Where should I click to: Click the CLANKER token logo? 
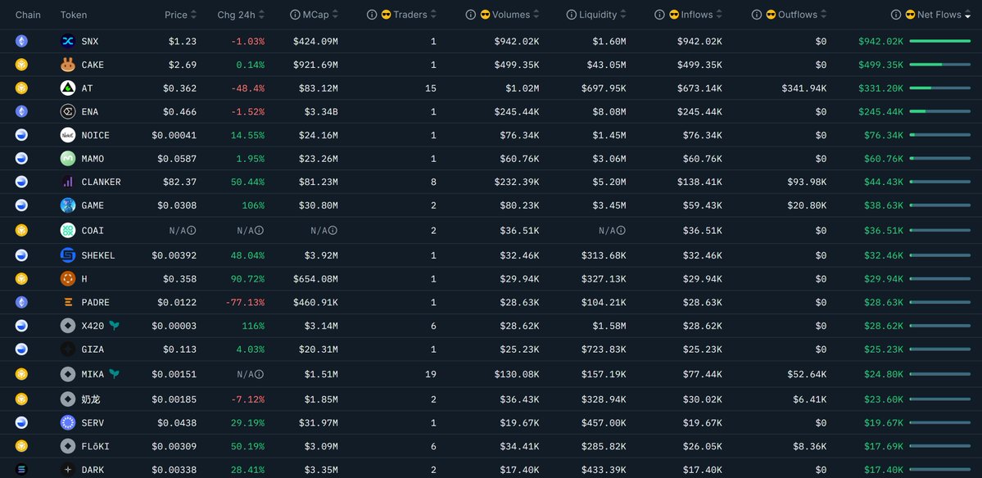(68, 182)
